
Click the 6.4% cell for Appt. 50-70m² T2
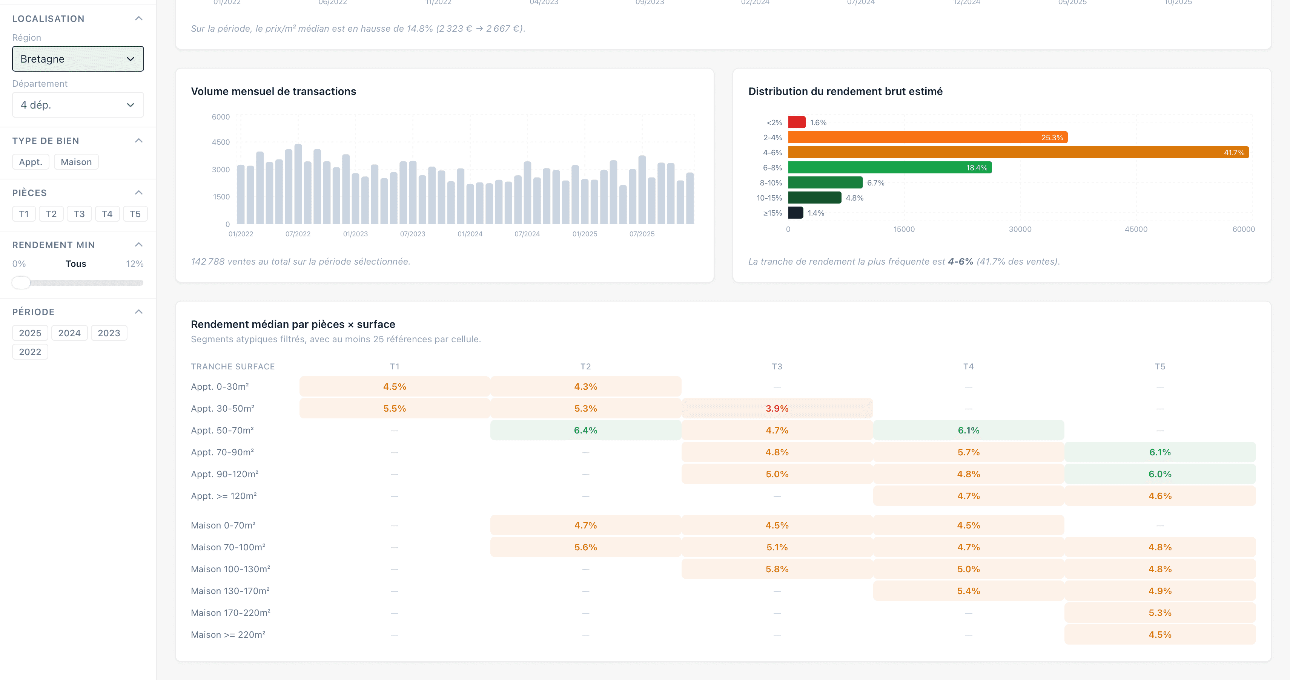coord(585,430)
